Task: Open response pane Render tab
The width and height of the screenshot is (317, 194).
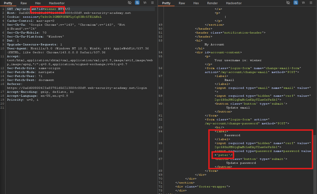Action: coord(212,3)
